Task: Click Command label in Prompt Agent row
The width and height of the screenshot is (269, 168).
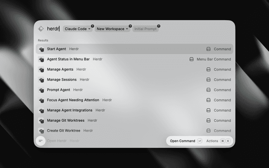Action: 222,90
